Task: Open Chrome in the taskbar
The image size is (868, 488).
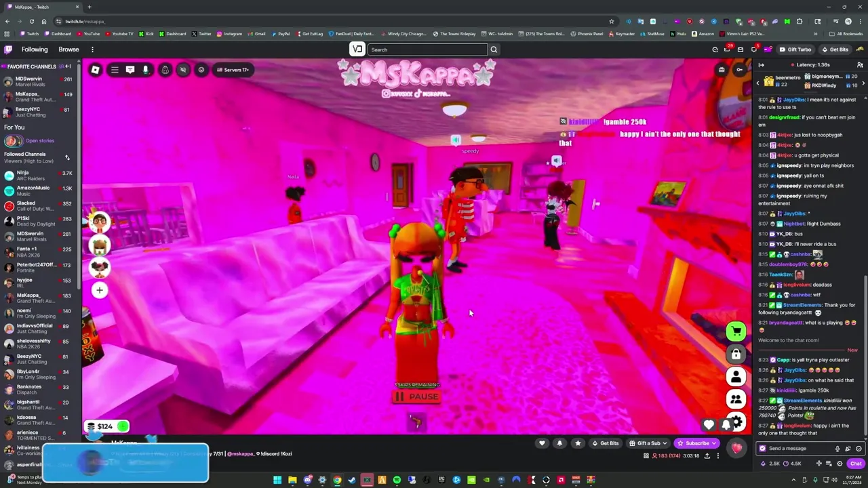Action: tap(337, 481)
